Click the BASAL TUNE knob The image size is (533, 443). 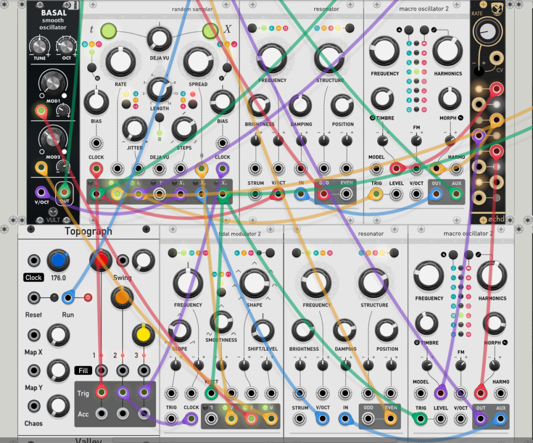click(40, 46)
